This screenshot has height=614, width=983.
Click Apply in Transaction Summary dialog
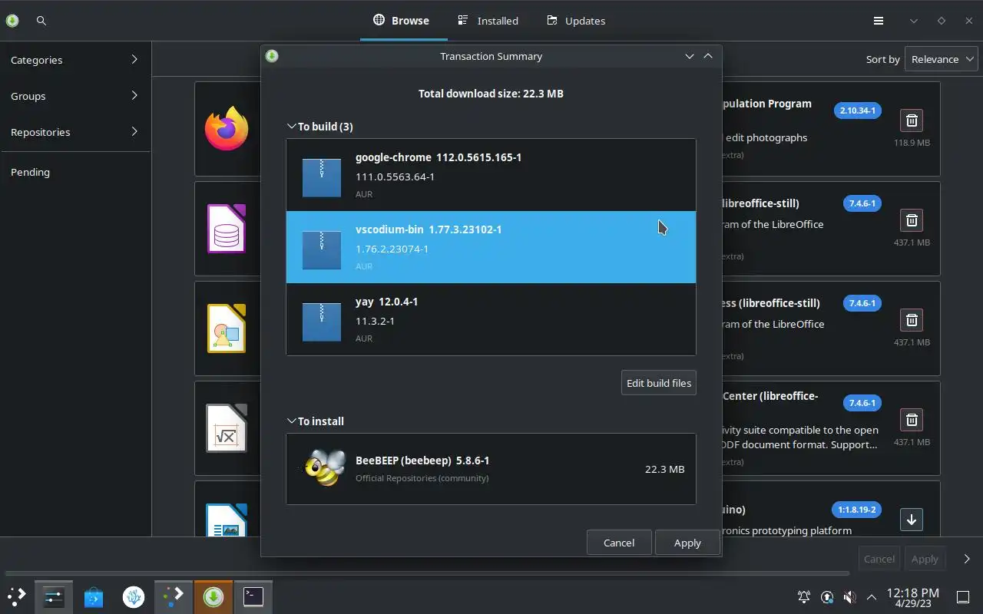pos(687,543)
